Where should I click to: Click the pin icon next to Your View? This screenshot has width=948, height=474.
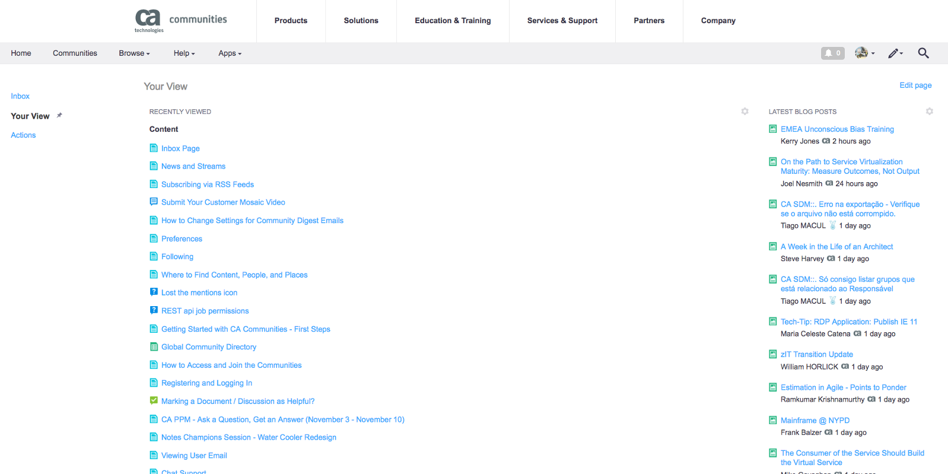pyautogui.click(x=59, y=116)
